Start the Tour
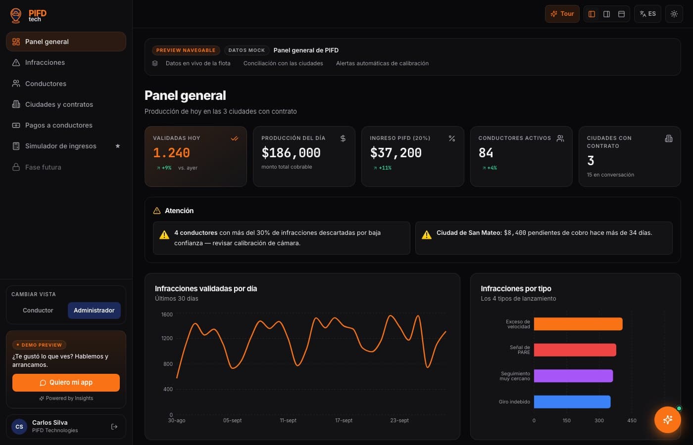This screenshot has height=445, width=693. (x=562, y=14)
